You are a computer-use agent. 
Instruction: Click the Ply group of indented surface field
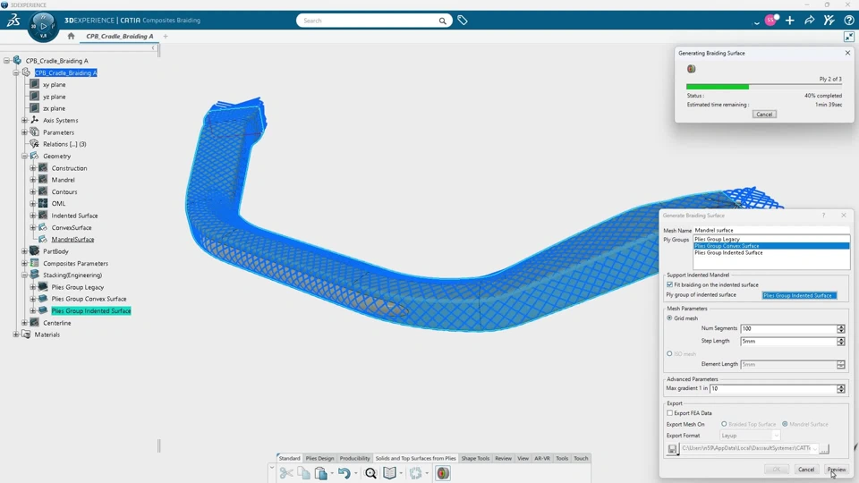[799, 296]
